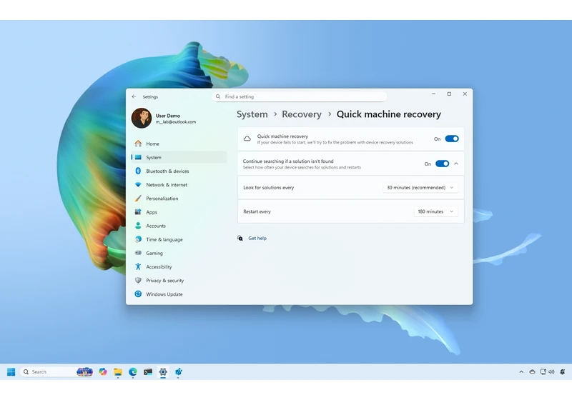
Task: Click the Personalization brush icon
Action: (x=138, y=198)
